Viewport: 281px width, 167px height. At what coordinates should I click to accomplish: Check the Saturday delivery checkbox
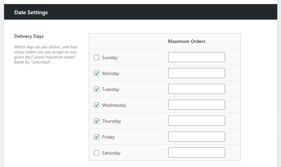pos(97,153)
